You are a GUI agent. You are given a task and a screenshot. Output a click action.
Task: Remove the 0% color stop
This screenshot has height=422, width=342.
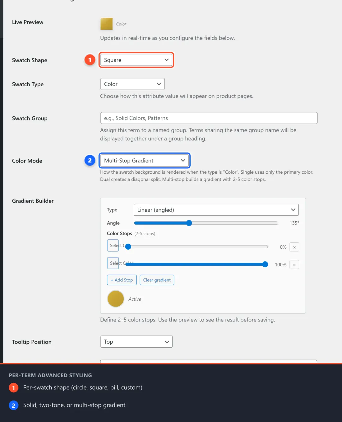[x=294, y=247]
